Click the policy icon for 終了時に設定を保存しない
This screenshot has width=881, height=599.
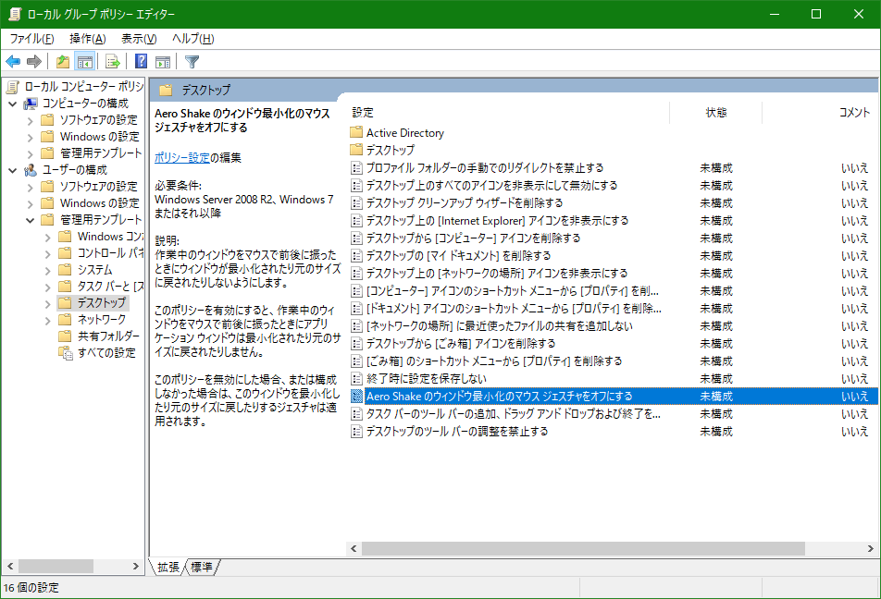coord(356,378)
